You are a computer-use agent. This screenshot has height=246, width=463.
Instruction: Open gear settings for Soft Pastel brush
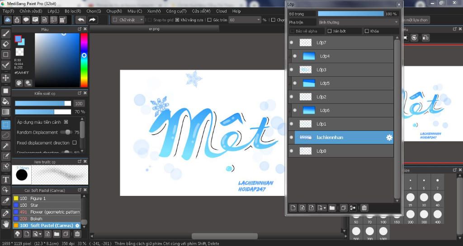click(77, 225)
